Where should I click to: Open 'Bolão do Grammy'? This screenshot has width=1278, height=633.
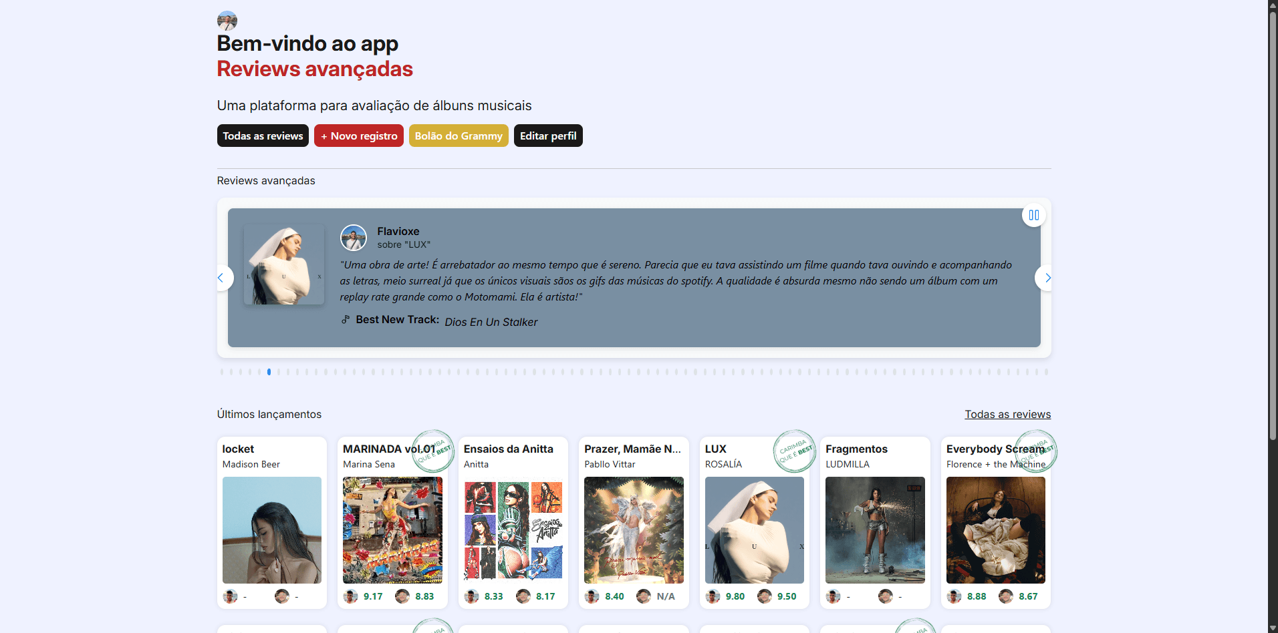459,136
